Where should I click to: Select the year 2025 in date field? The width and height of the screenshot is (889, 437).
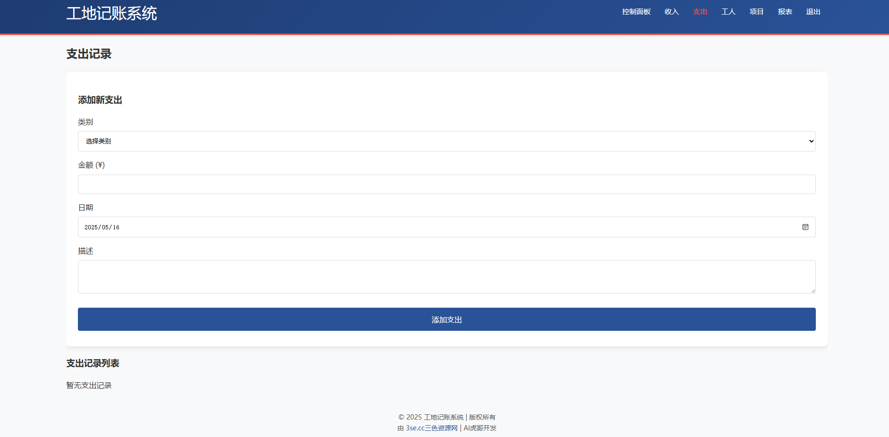coord(91,227)
